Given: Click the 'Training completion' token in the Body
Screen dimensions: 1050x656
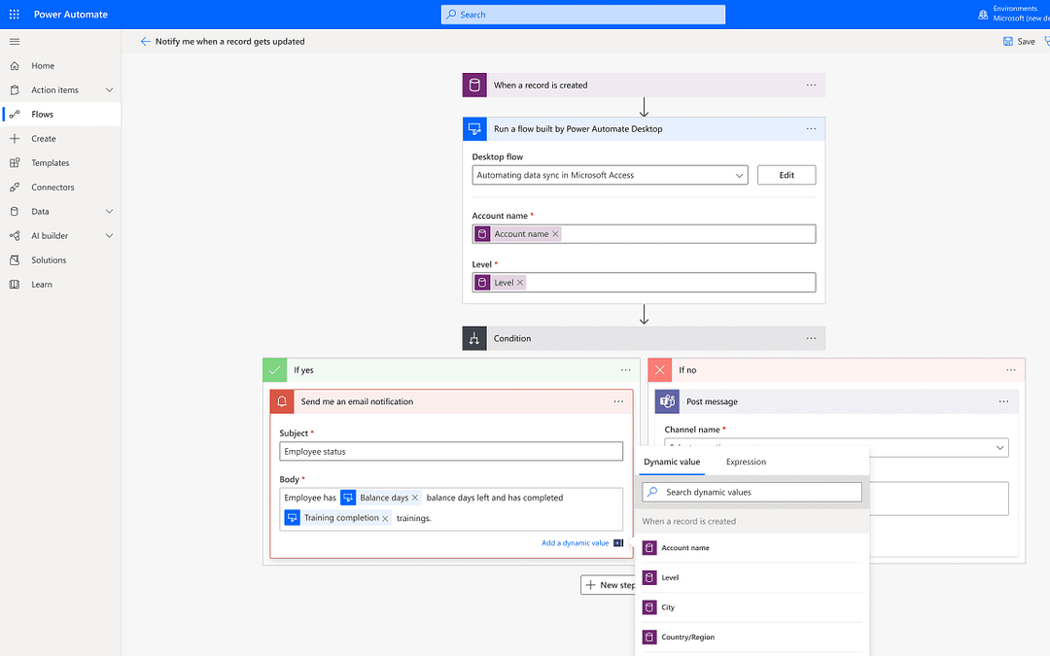Looking at the screenshot, I should (338, 518).
